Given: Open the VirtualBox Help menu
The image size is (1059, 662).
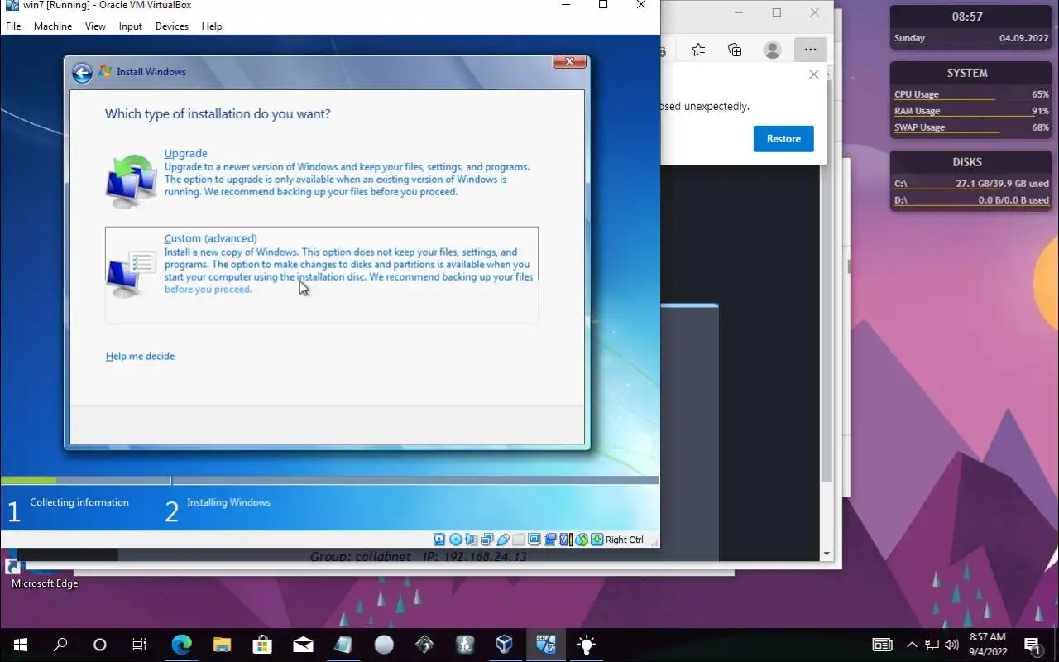Looking at the screenshot, I should click(x=212, y=26).
